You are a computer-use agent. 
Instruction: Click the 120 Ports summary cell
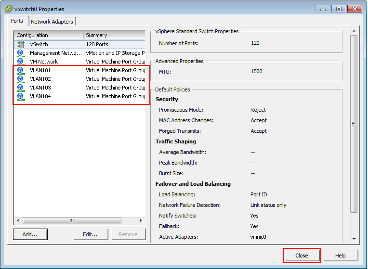point(97,44)
